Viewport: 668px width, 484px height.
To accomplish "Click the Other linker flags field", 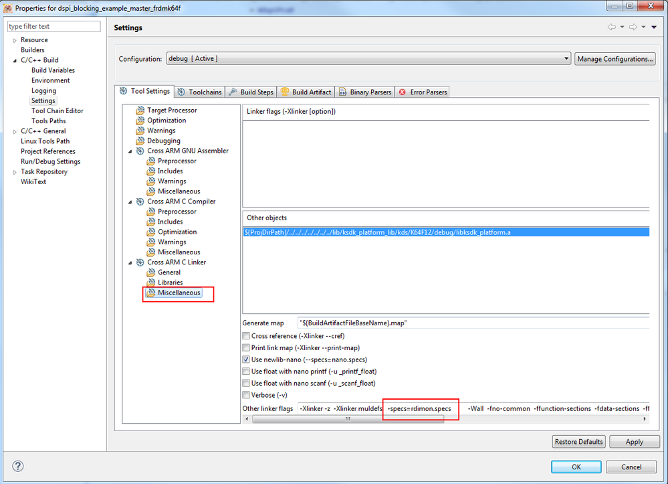I will (473, 408).
